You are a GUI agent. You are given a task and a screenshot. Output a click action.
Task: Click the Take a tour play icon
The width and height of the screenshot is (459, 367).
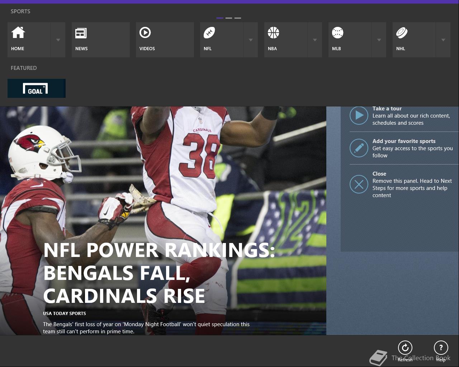(x=359, y=115)
